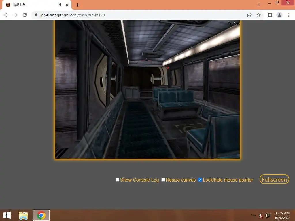The width and height of the screenshot is (295, 221).
Task: Open the browser side panel icon
Action: click(x=270, y=15)
